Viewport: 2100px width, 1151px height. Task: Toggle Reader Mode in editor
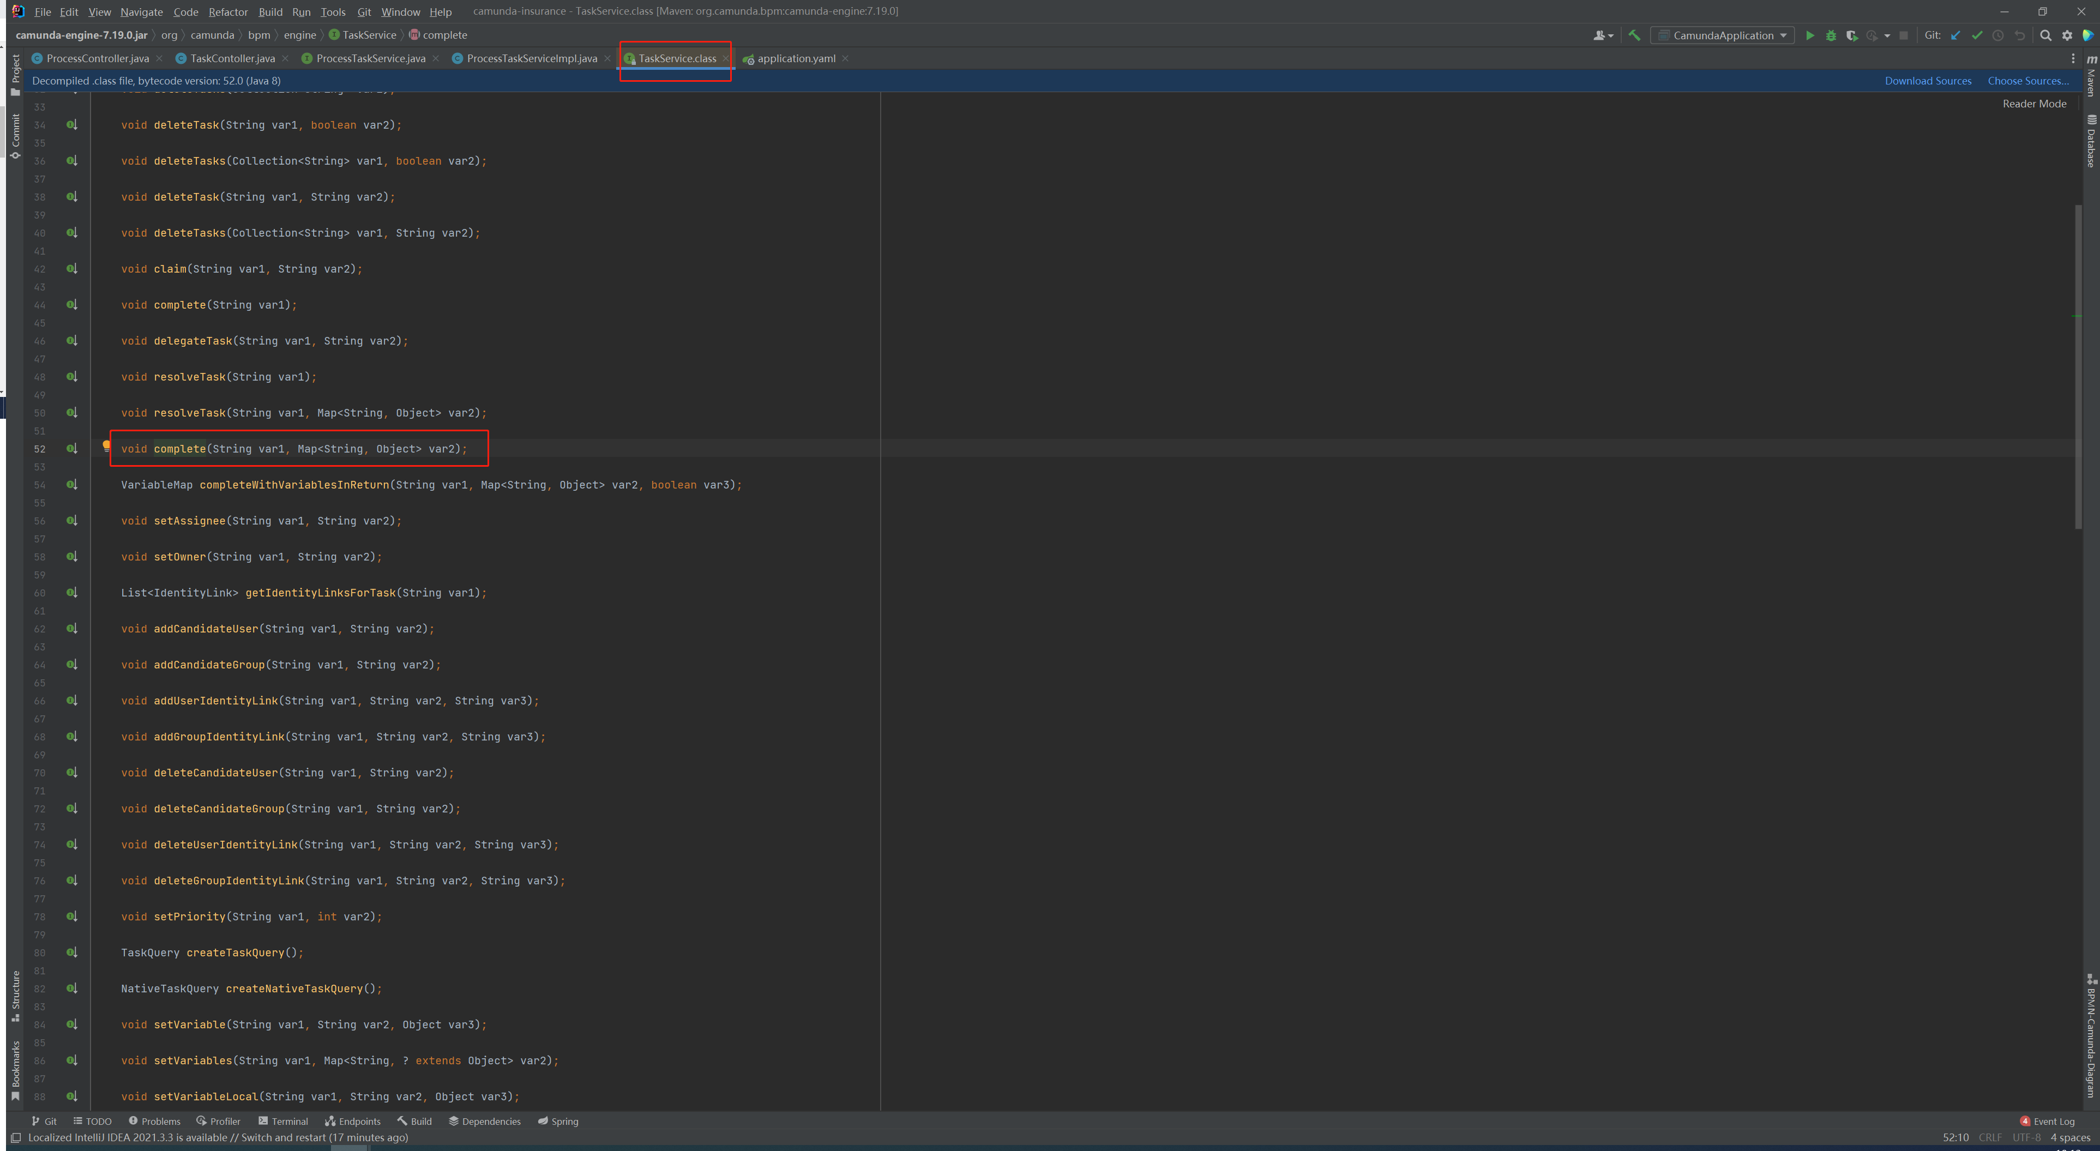click(2034, 104)
